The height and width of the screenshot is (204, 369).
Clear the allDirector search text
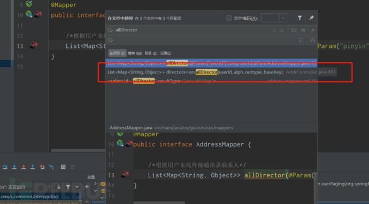click(274, 30)
